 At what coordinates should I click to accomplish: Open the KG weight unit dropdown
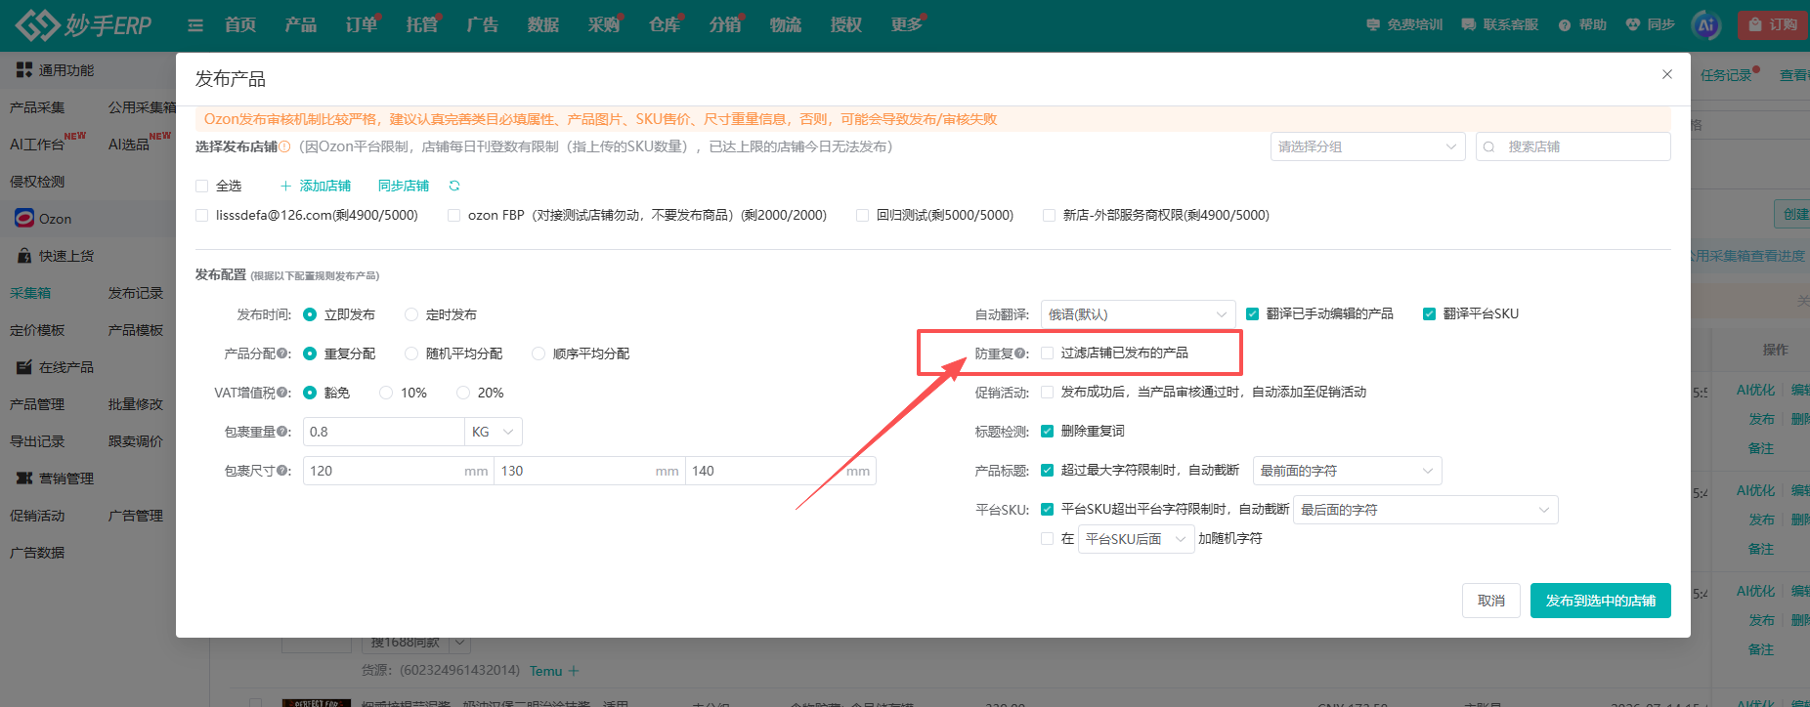point(494,432)
